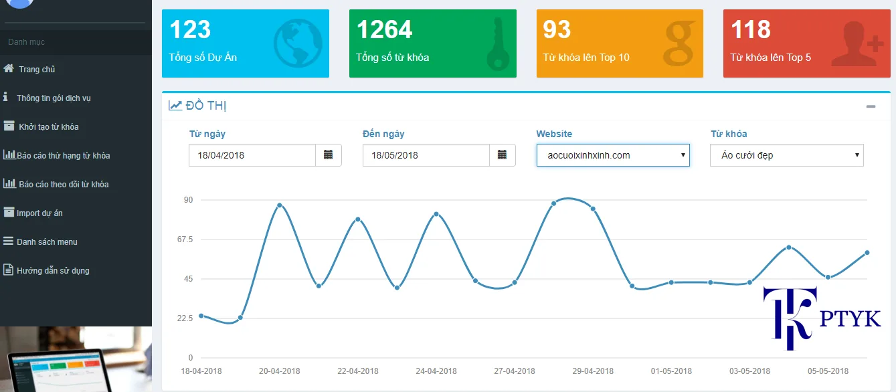Collapse the ĐỒ THỊ panel with minus button
Image resolution: width=896 pixels, height=392 pixels.
[x=871, y=106]
